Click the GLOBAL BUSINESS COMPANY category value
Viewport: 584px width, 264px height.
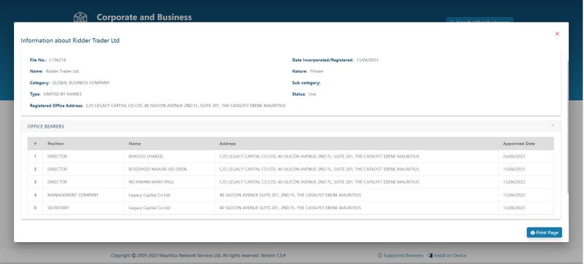81,82
